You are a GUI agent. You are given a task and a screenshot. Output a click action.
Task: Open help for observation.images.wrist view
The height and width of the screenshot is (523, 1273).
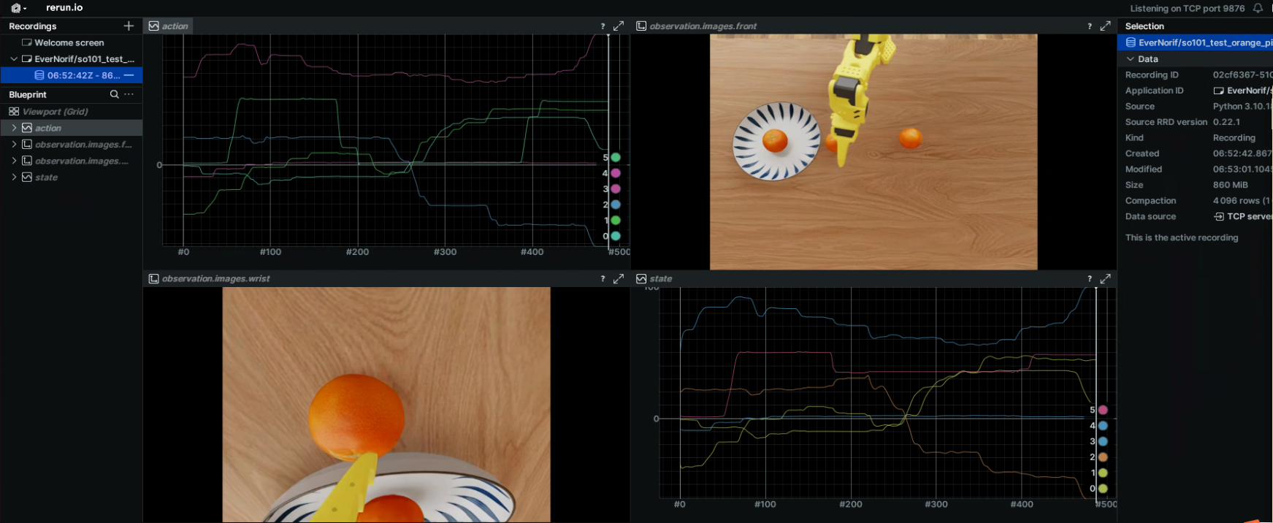coord(603,278)
